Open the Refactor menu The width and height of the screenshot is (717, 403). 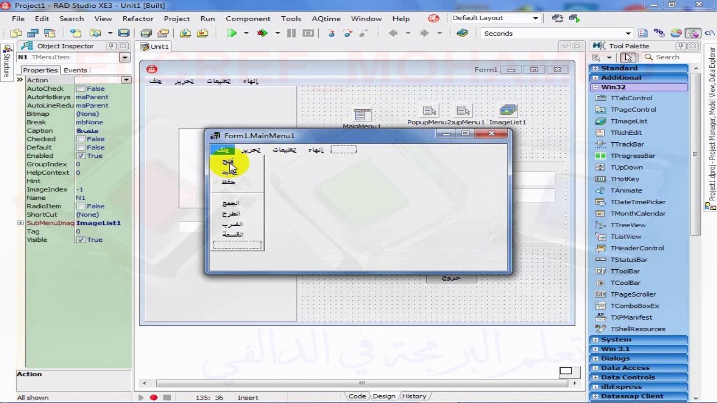click(x=138, y=18)
